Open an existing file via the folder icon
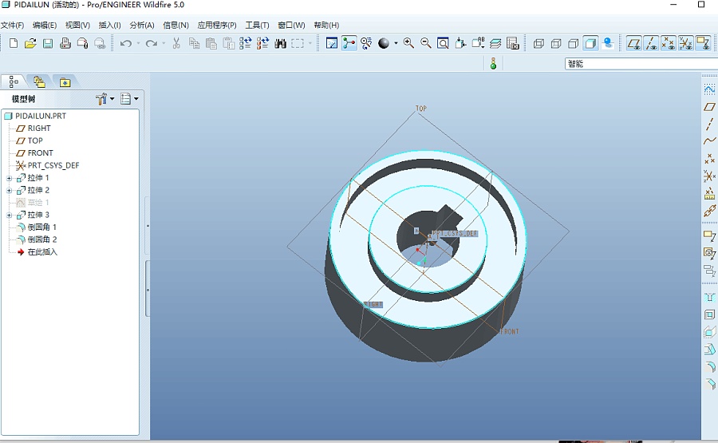The width and height of the screenshot is (718, 443). (x=30, y=44)
